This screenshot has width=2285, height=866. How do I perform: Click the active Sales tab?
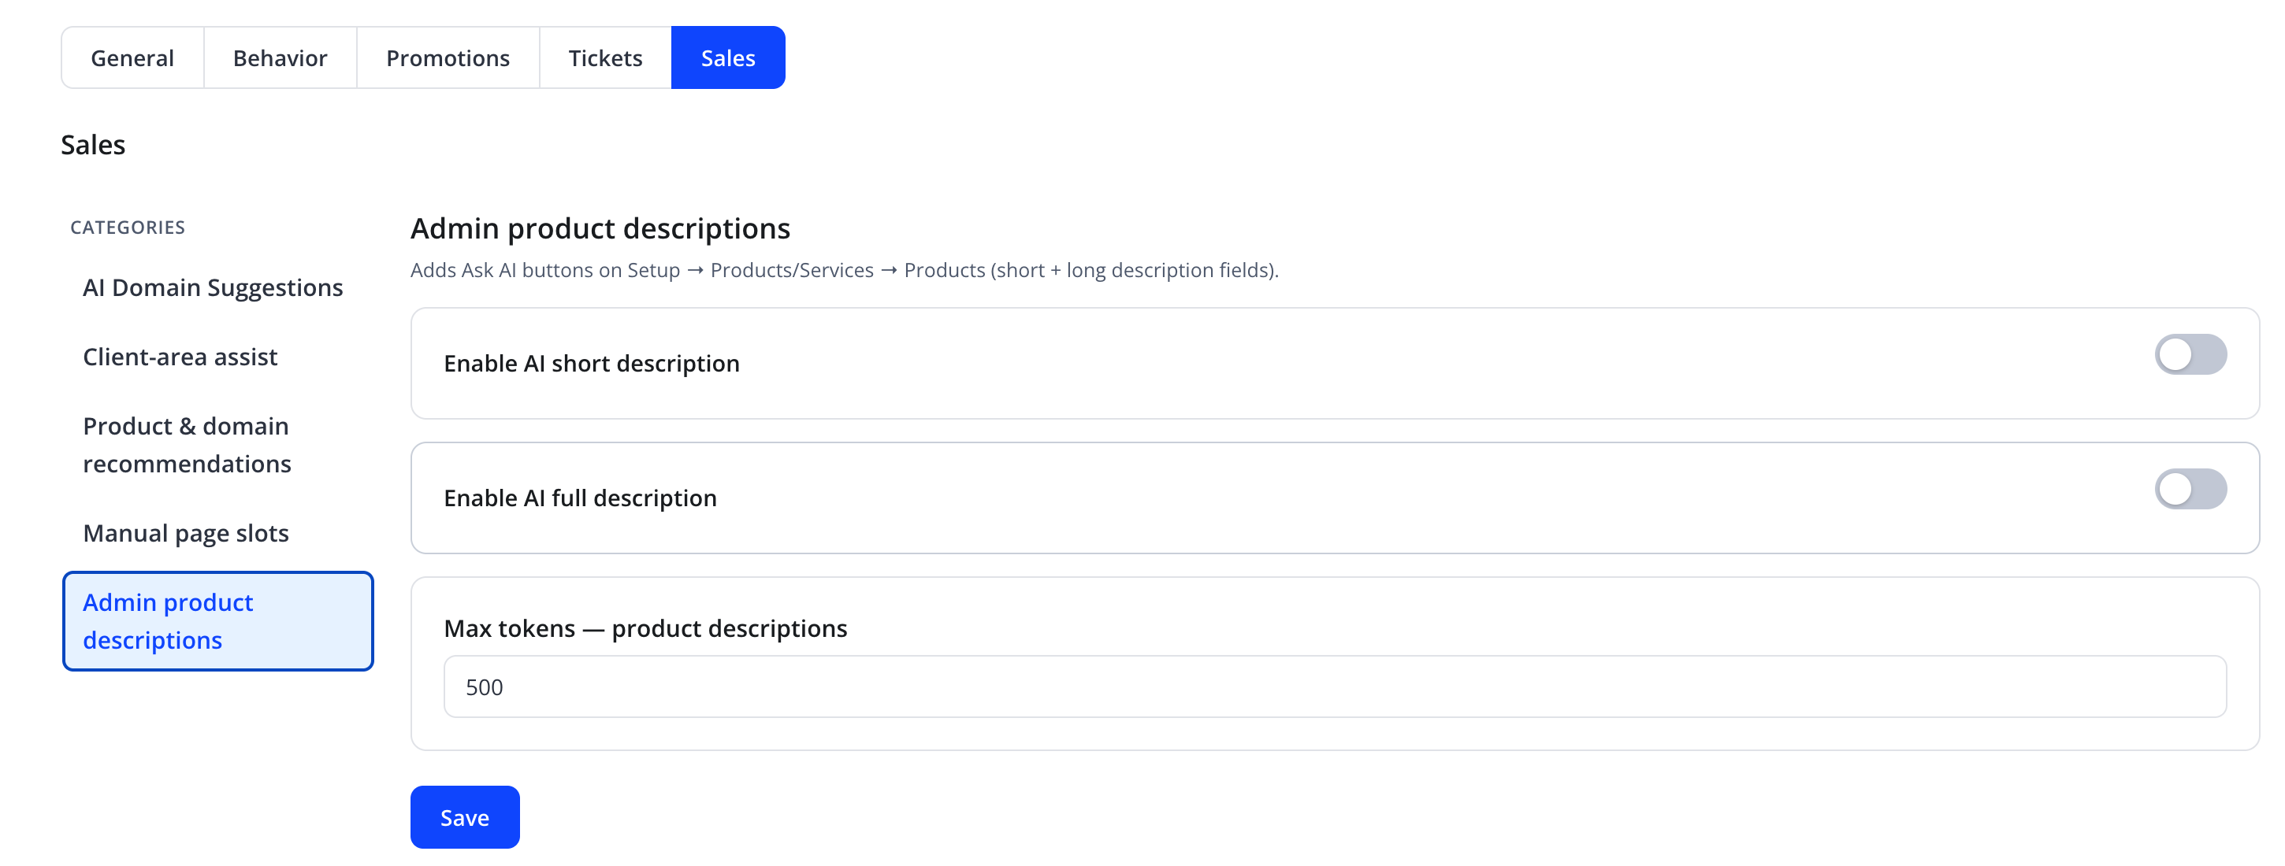pyautogui.click(x=728, y=57)
